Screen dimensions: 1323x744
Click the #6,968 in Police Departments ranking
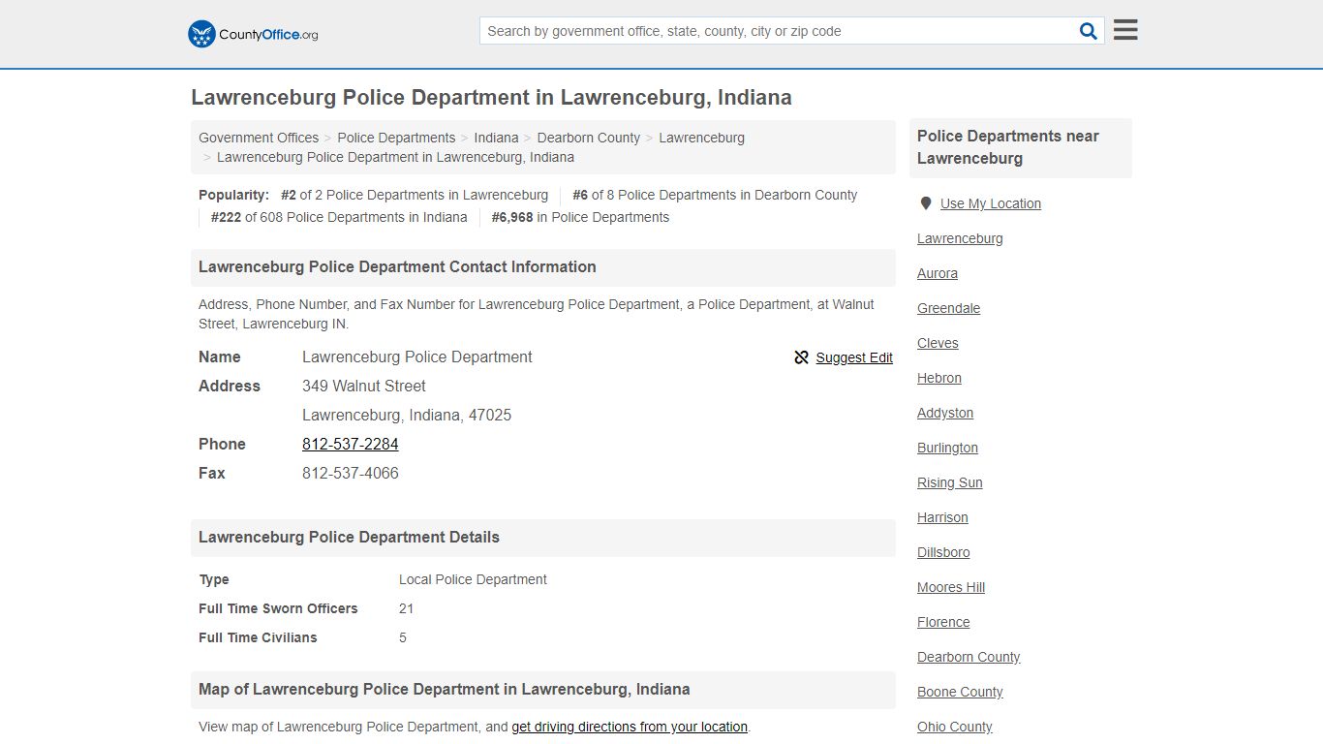[580, 217]
